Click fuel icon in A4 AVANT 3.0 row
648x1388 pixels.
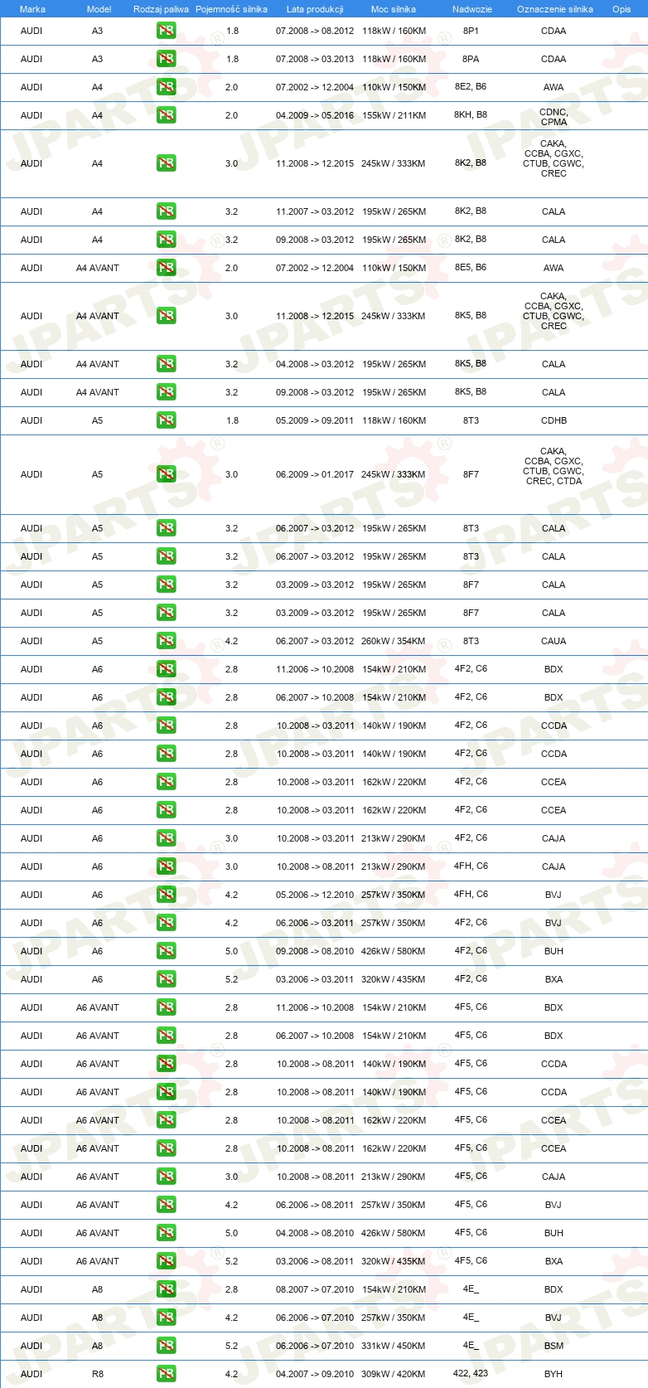click(166, 316)
